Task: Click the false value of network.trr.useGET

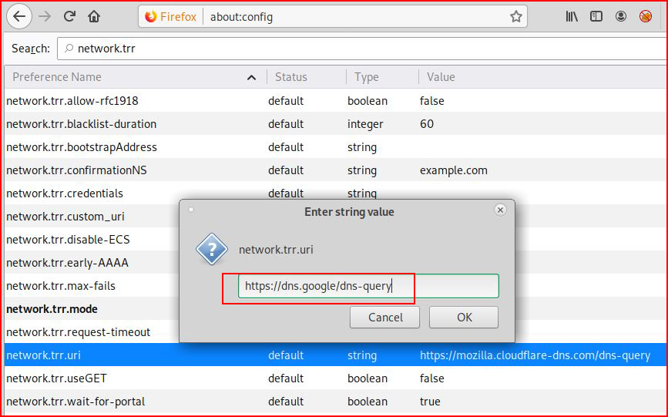Action: (x=431, y=378)
